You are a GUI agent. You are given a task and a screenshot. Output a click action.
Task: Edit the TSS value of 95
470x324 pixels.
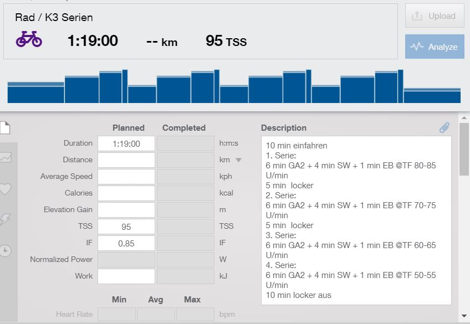click(x=127, y=226)
